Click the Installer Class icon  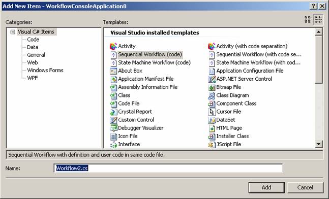[212, 136]
